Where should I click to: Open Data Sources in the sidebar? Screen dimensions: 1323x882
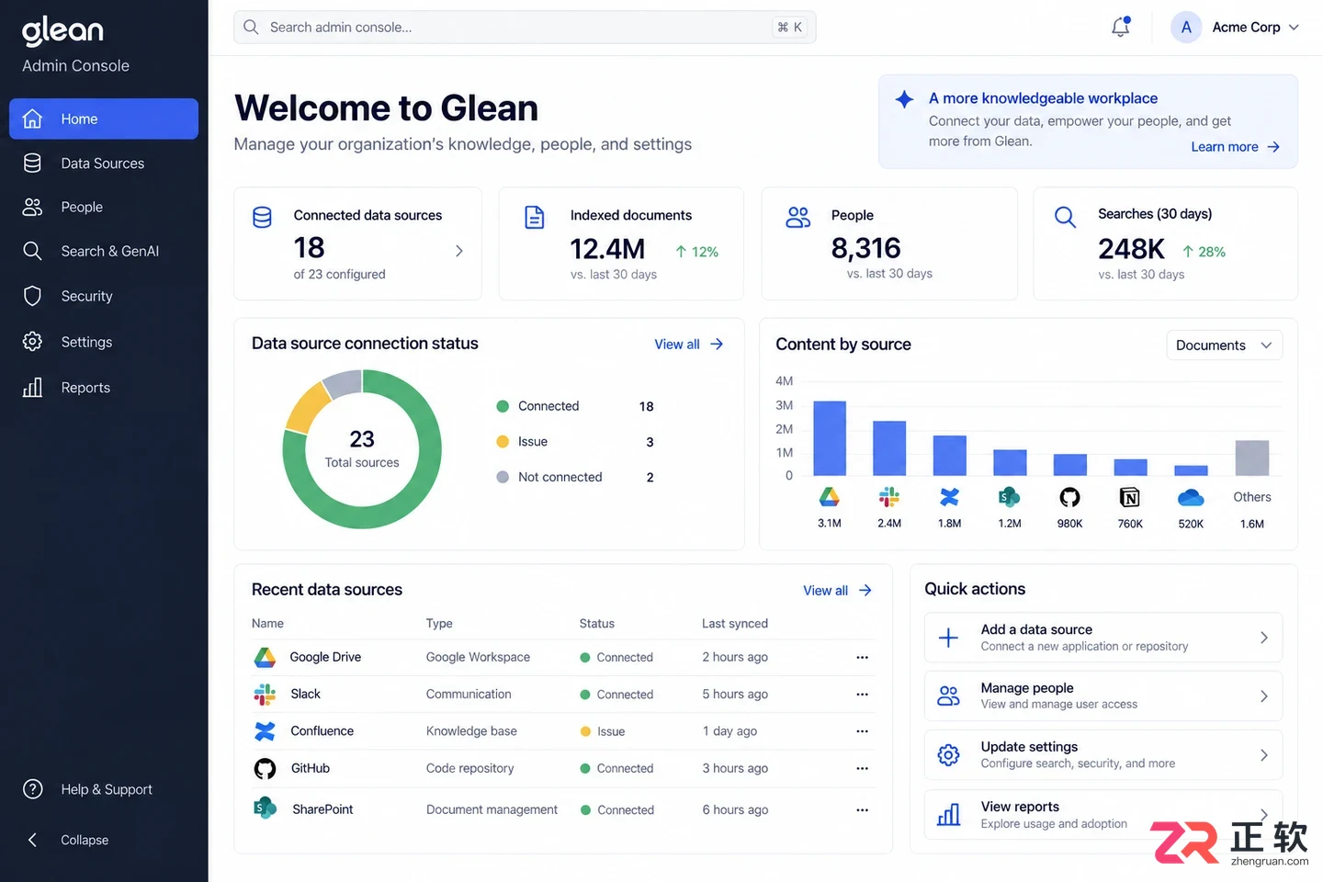tap(104, 163)
